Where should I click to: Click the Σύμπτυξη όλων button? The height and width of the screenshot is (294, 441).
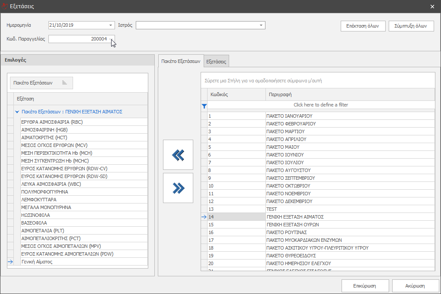pyautogui.click(x=411, y=26)
